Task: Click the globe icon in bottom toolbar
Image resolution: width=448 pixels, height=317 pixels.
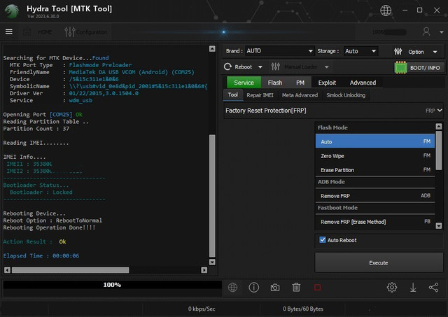Action: (x=232, y=288)
